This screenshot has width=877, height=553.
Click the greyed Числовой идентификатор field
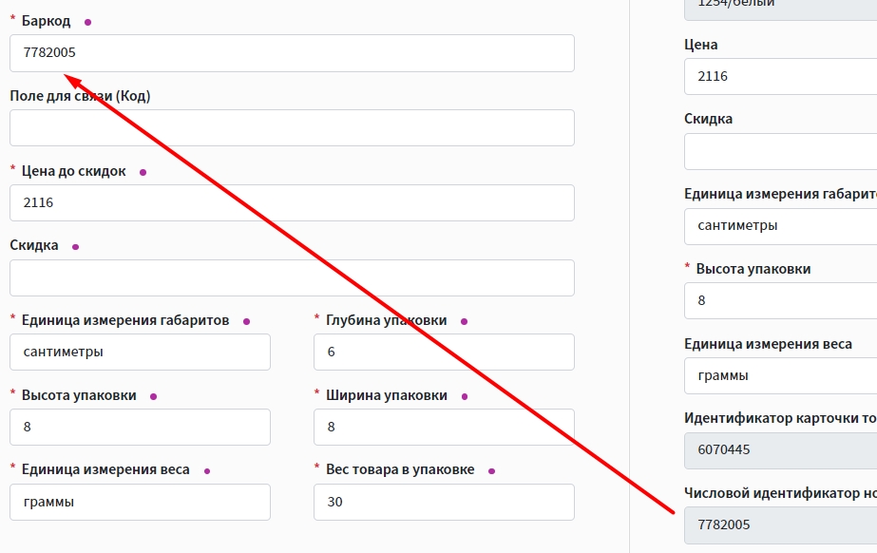779,524
